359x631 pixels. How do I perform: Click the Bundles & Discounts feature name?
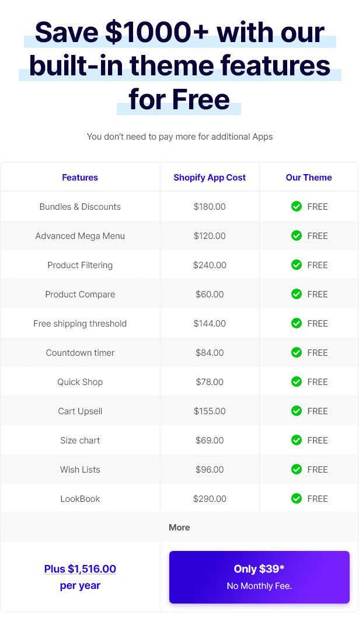pos(80,207)
